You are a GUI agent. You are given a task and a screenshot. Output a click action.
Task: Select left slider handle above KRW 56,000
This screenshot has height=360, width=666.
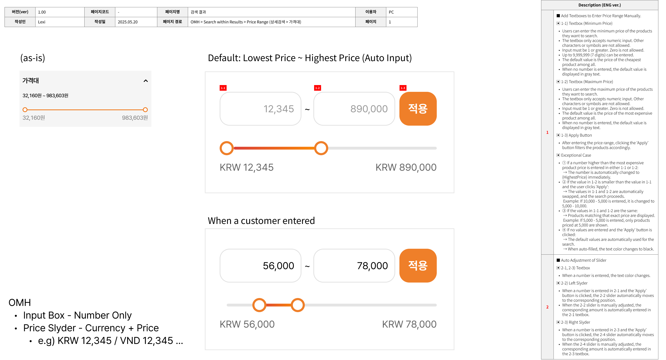point(259,305)
